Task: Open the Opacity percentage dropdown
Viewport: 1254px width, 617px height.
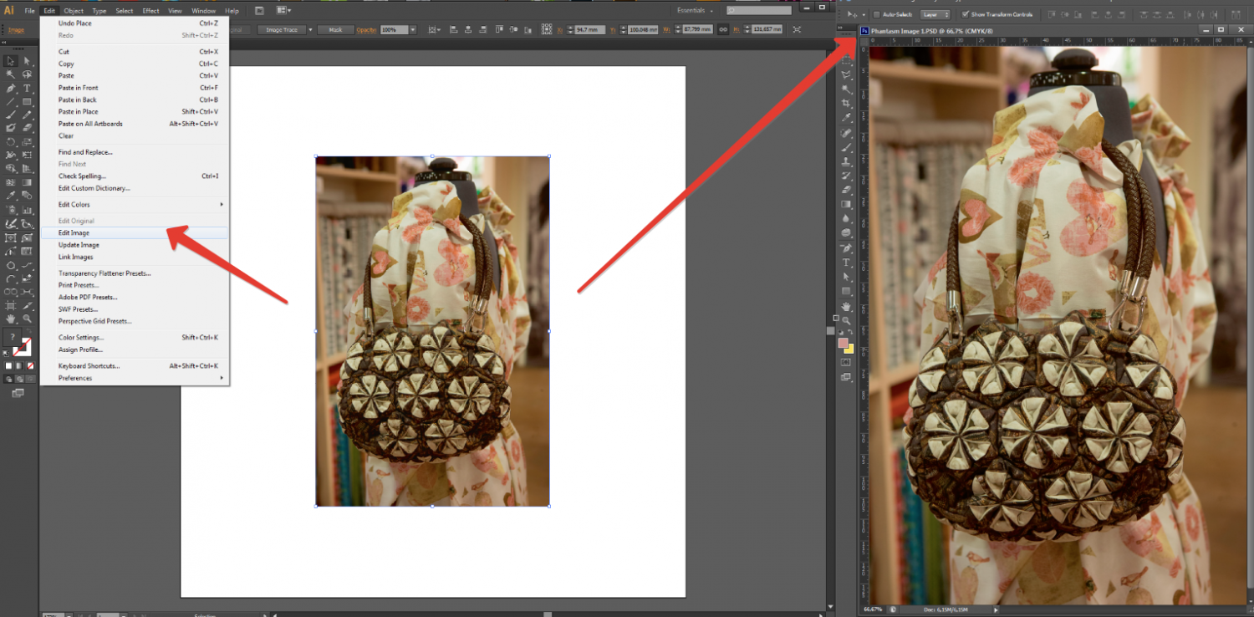Action: [412, 29]
